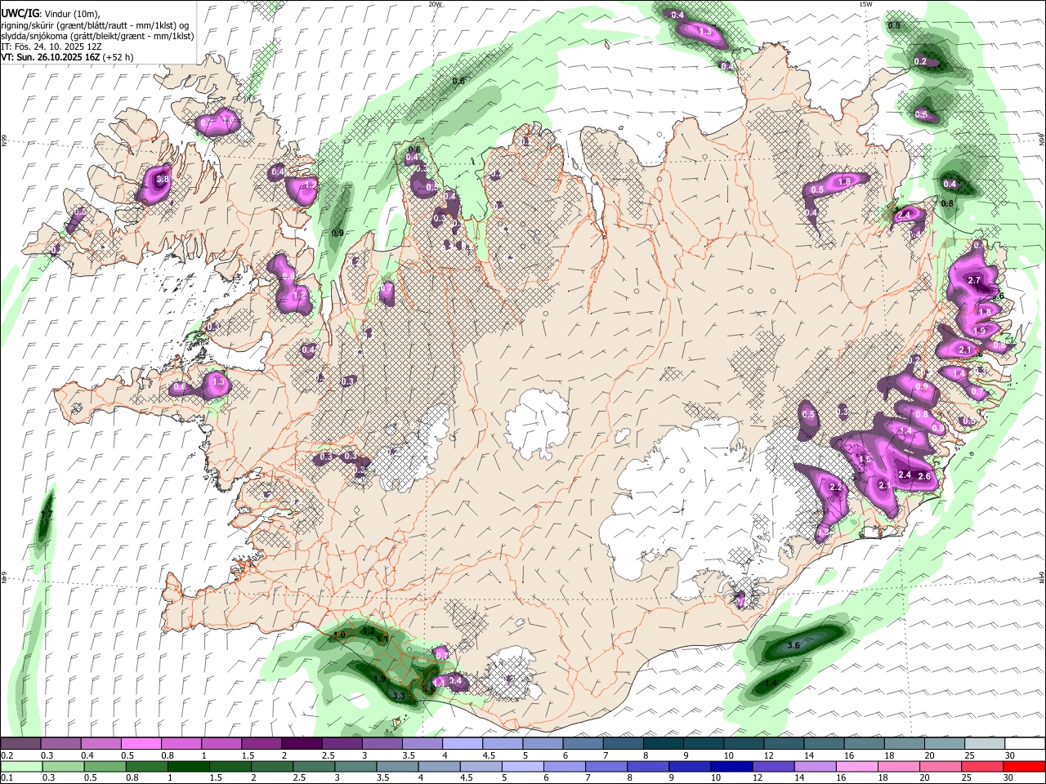
Task: Click the '0.4' label on the upper snow scale
Action: tap(87, 755)
